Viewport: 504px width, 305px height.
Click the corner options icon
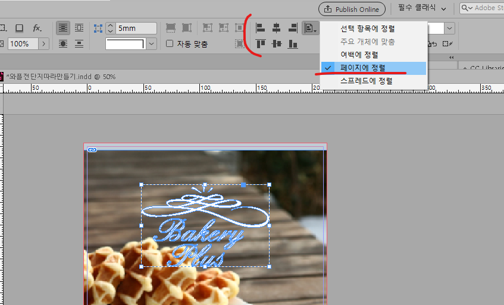click(x=98, y=29)
